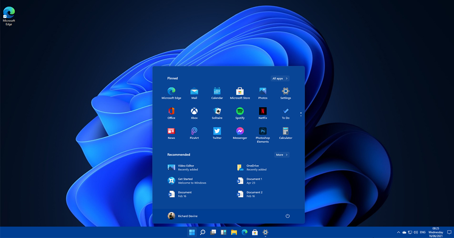
Task: Open the To Do app
Action: [286, 111]
